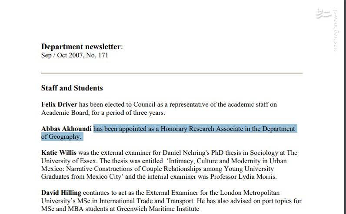
Task: Click the "Sep / Oct 2007, No. 171" line
Action: [74, 55]
